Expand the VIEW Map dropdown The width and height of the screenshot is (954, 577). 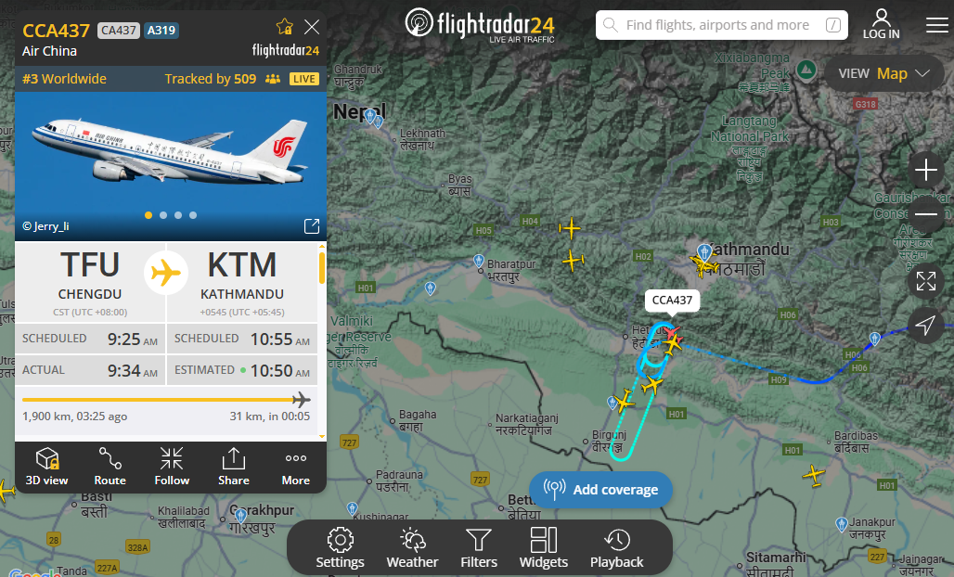883,73
